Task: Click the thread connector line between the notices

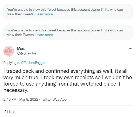Action: [x=9, y=23]
